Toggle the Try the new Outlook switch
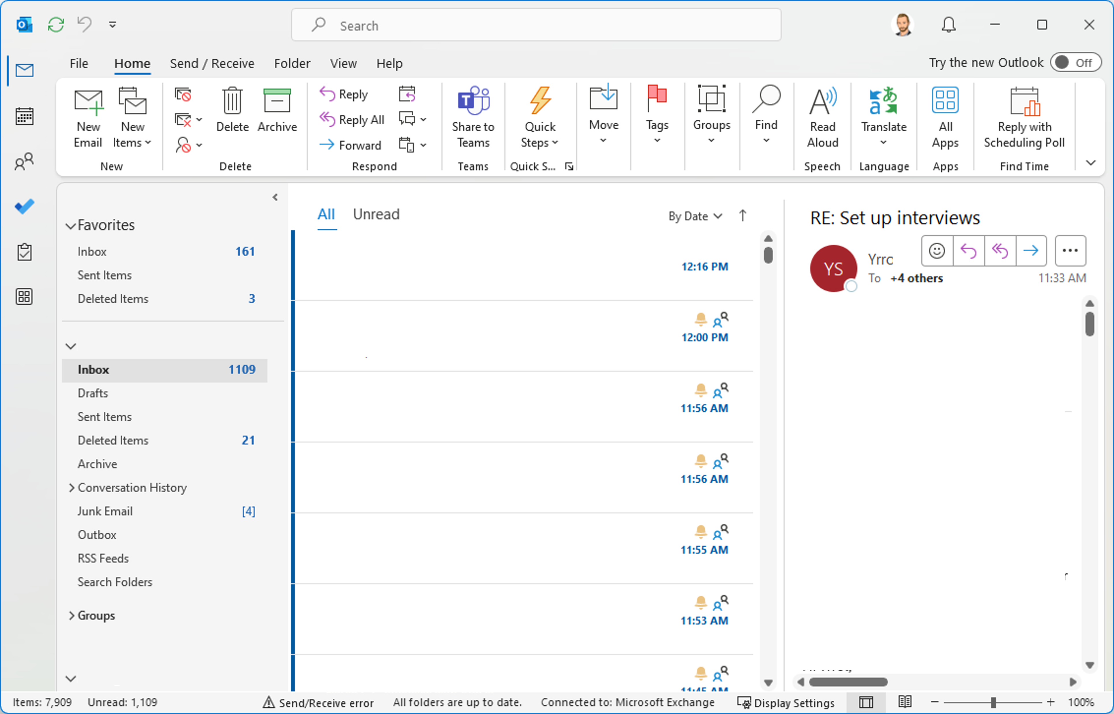This screenshot has width=1114, height=714. coord(1076,63)
